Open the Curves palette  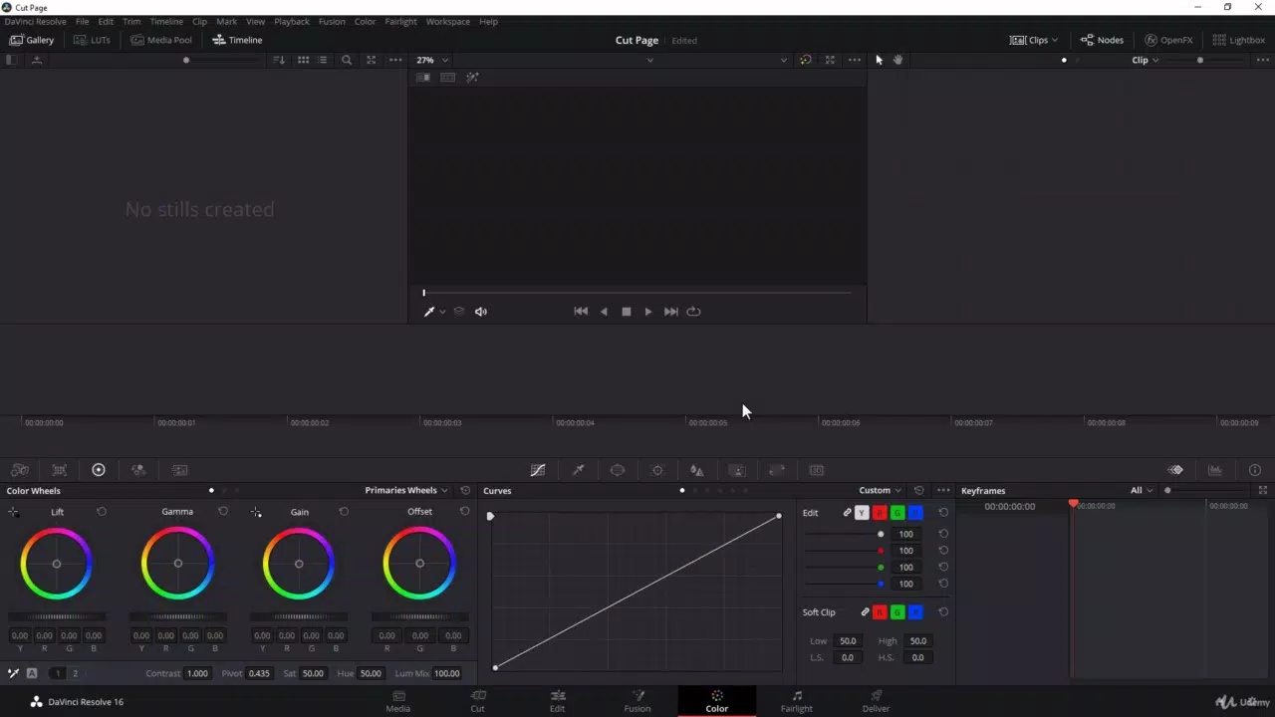pyautogui.click(x=538, y=469)
